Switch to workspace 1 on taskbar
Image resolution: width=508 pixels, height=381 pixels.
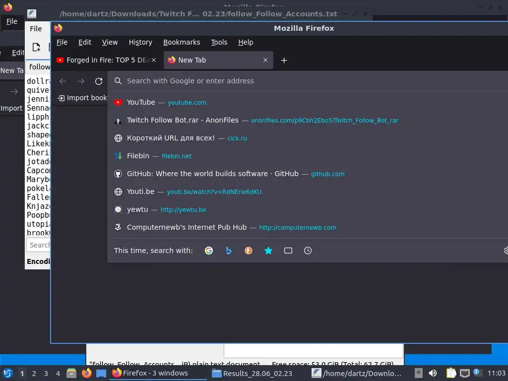coord(22,374)
